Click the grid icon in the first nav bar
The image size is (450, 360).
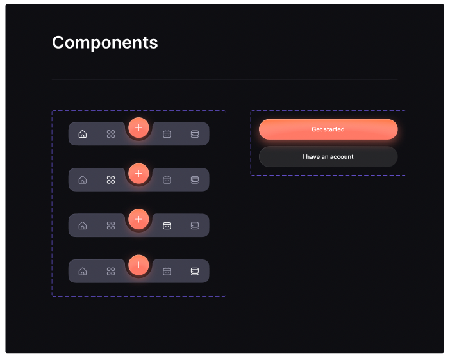pyautogui.click(x=111, y=134)
